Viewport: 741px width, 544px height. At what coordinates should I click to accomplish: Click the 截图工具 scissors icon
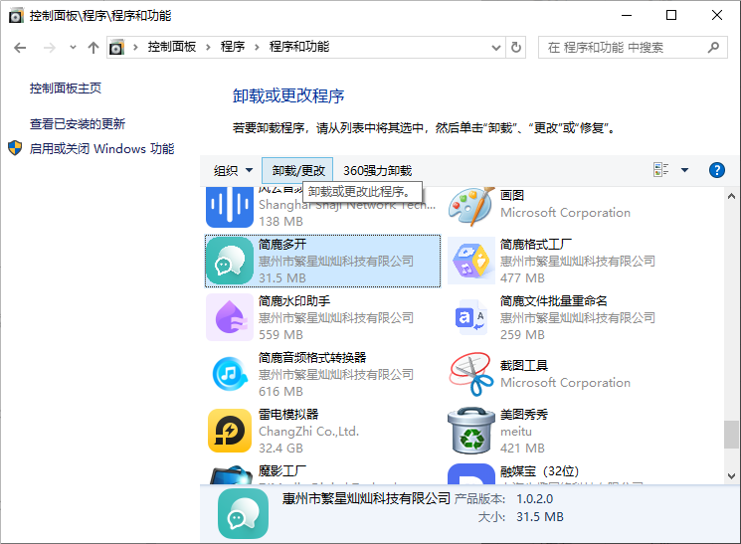(x=471, y=374)
